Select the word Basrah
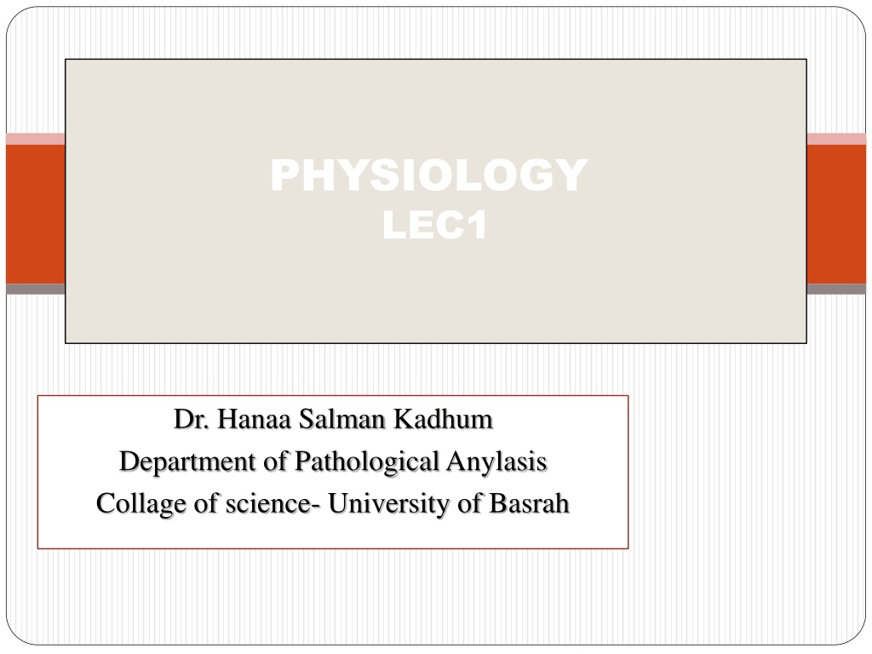Image resolution: width=872 pixels, height=654 pixels. tap(529, 502)
